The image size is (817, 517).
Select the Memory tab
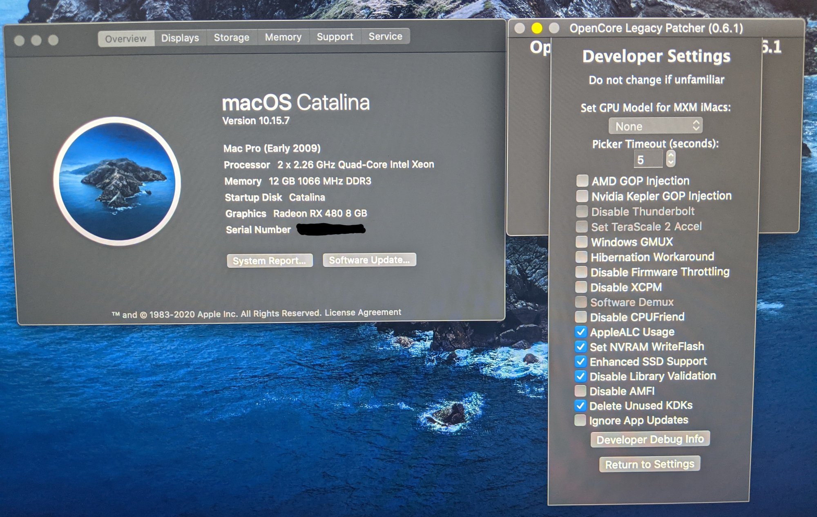[283, 37]
